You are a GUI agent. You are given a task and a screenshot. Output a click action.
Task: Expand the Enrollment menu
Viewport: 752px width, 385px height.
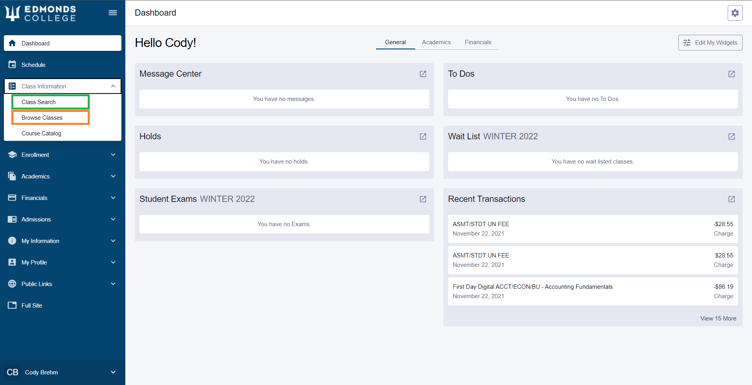point(63,155)
